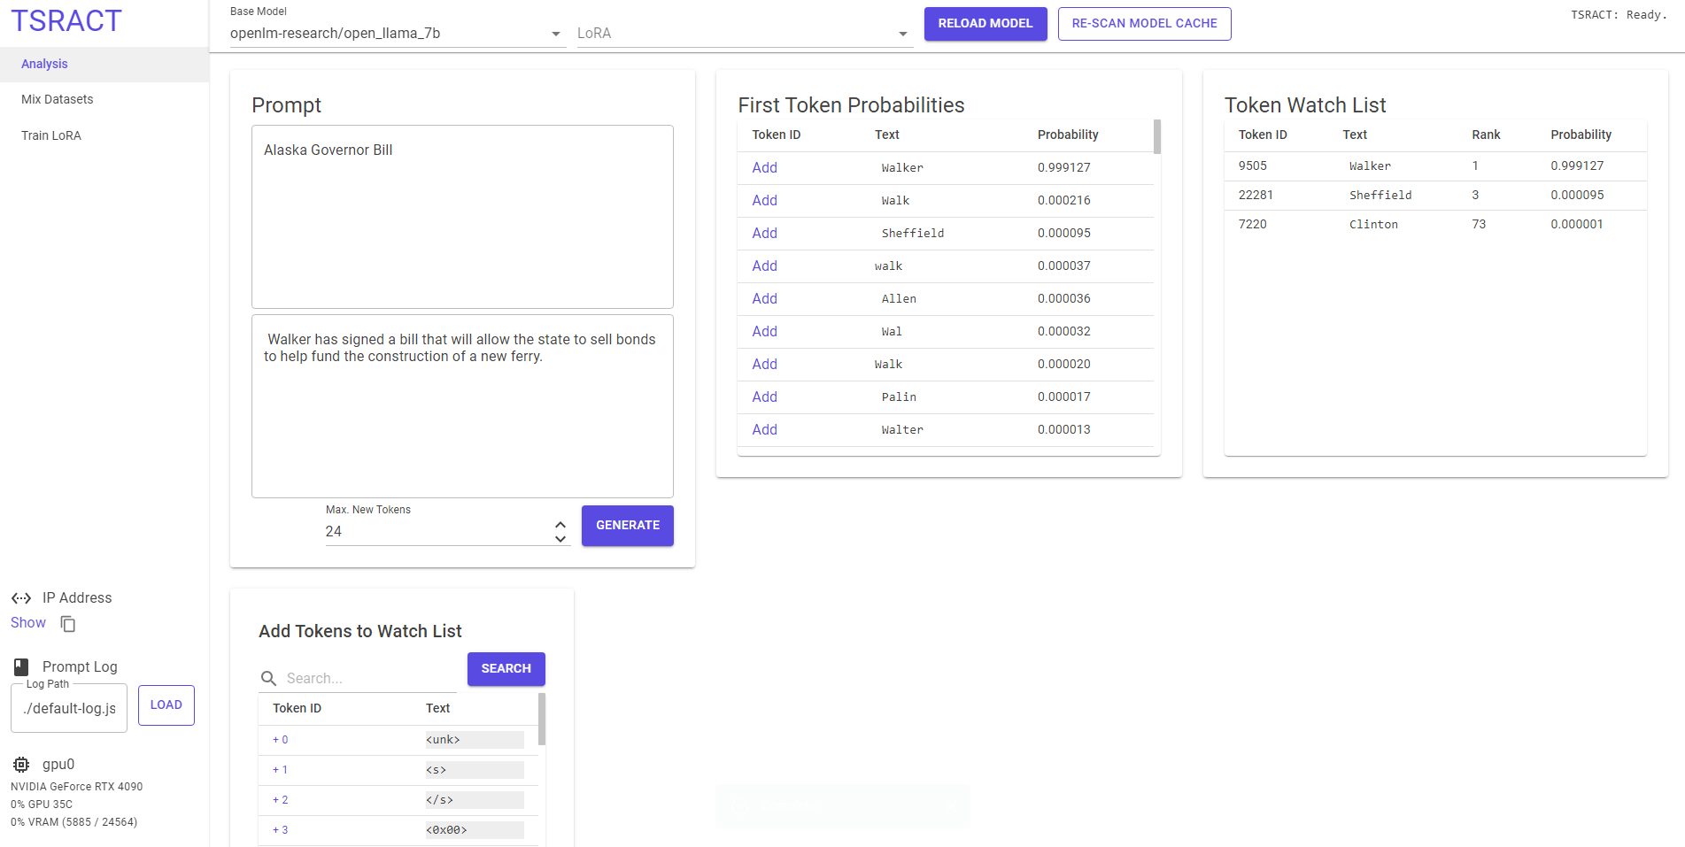Show the IP address

[x=28, y=623]
